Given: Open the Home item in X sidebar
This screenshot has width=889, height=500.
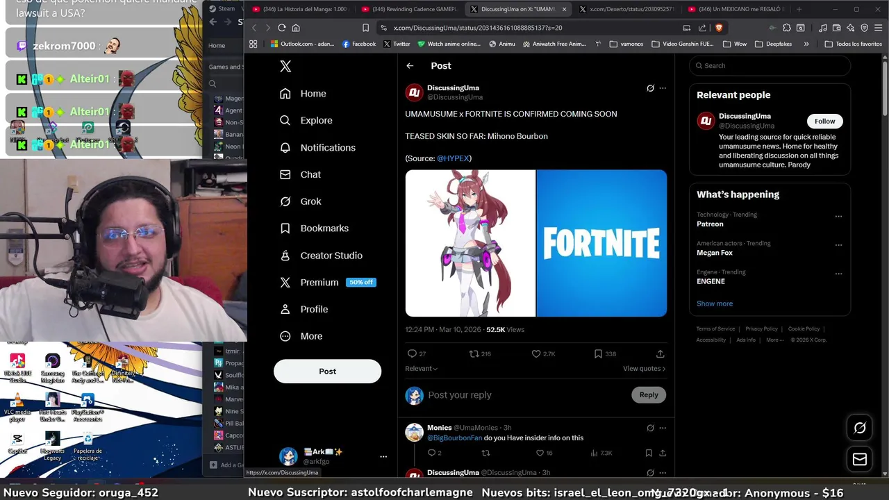Looking at the screenshot, I should pos(303,94).
